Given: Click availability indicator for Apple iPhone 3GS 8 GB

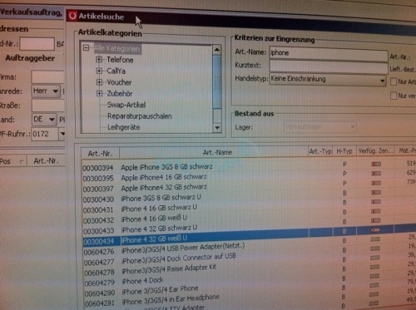Looking at the screenshot, I should pyautogui.click(x=376, y=165).
